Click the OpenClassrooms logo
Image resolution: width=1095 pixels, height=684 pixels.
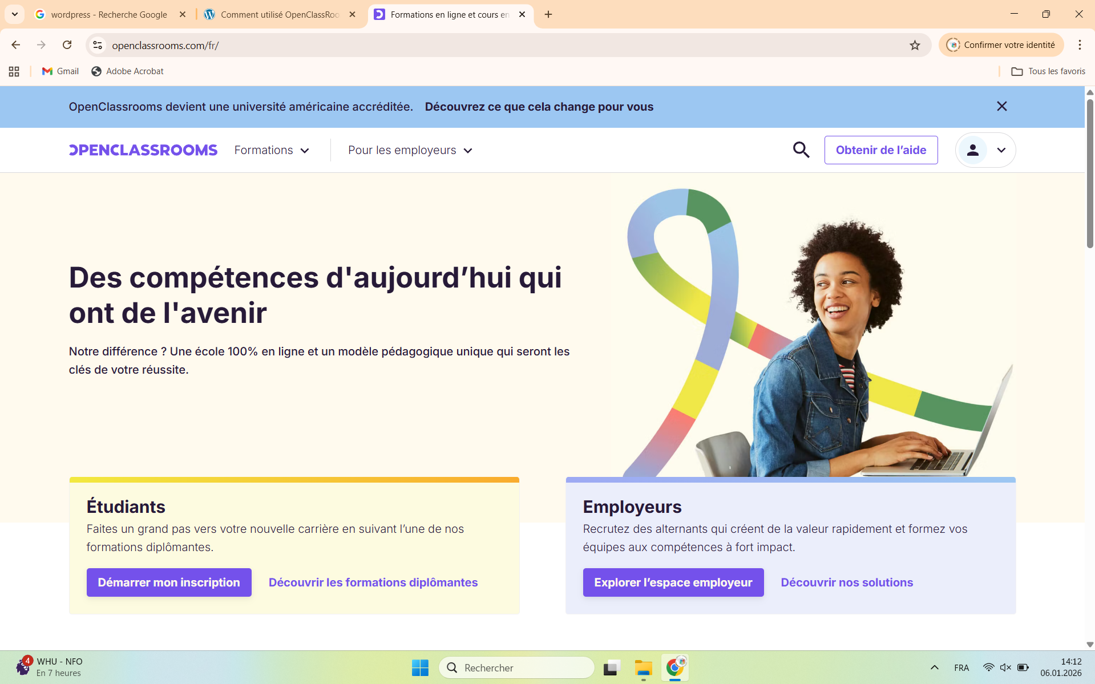coord(143,150)
